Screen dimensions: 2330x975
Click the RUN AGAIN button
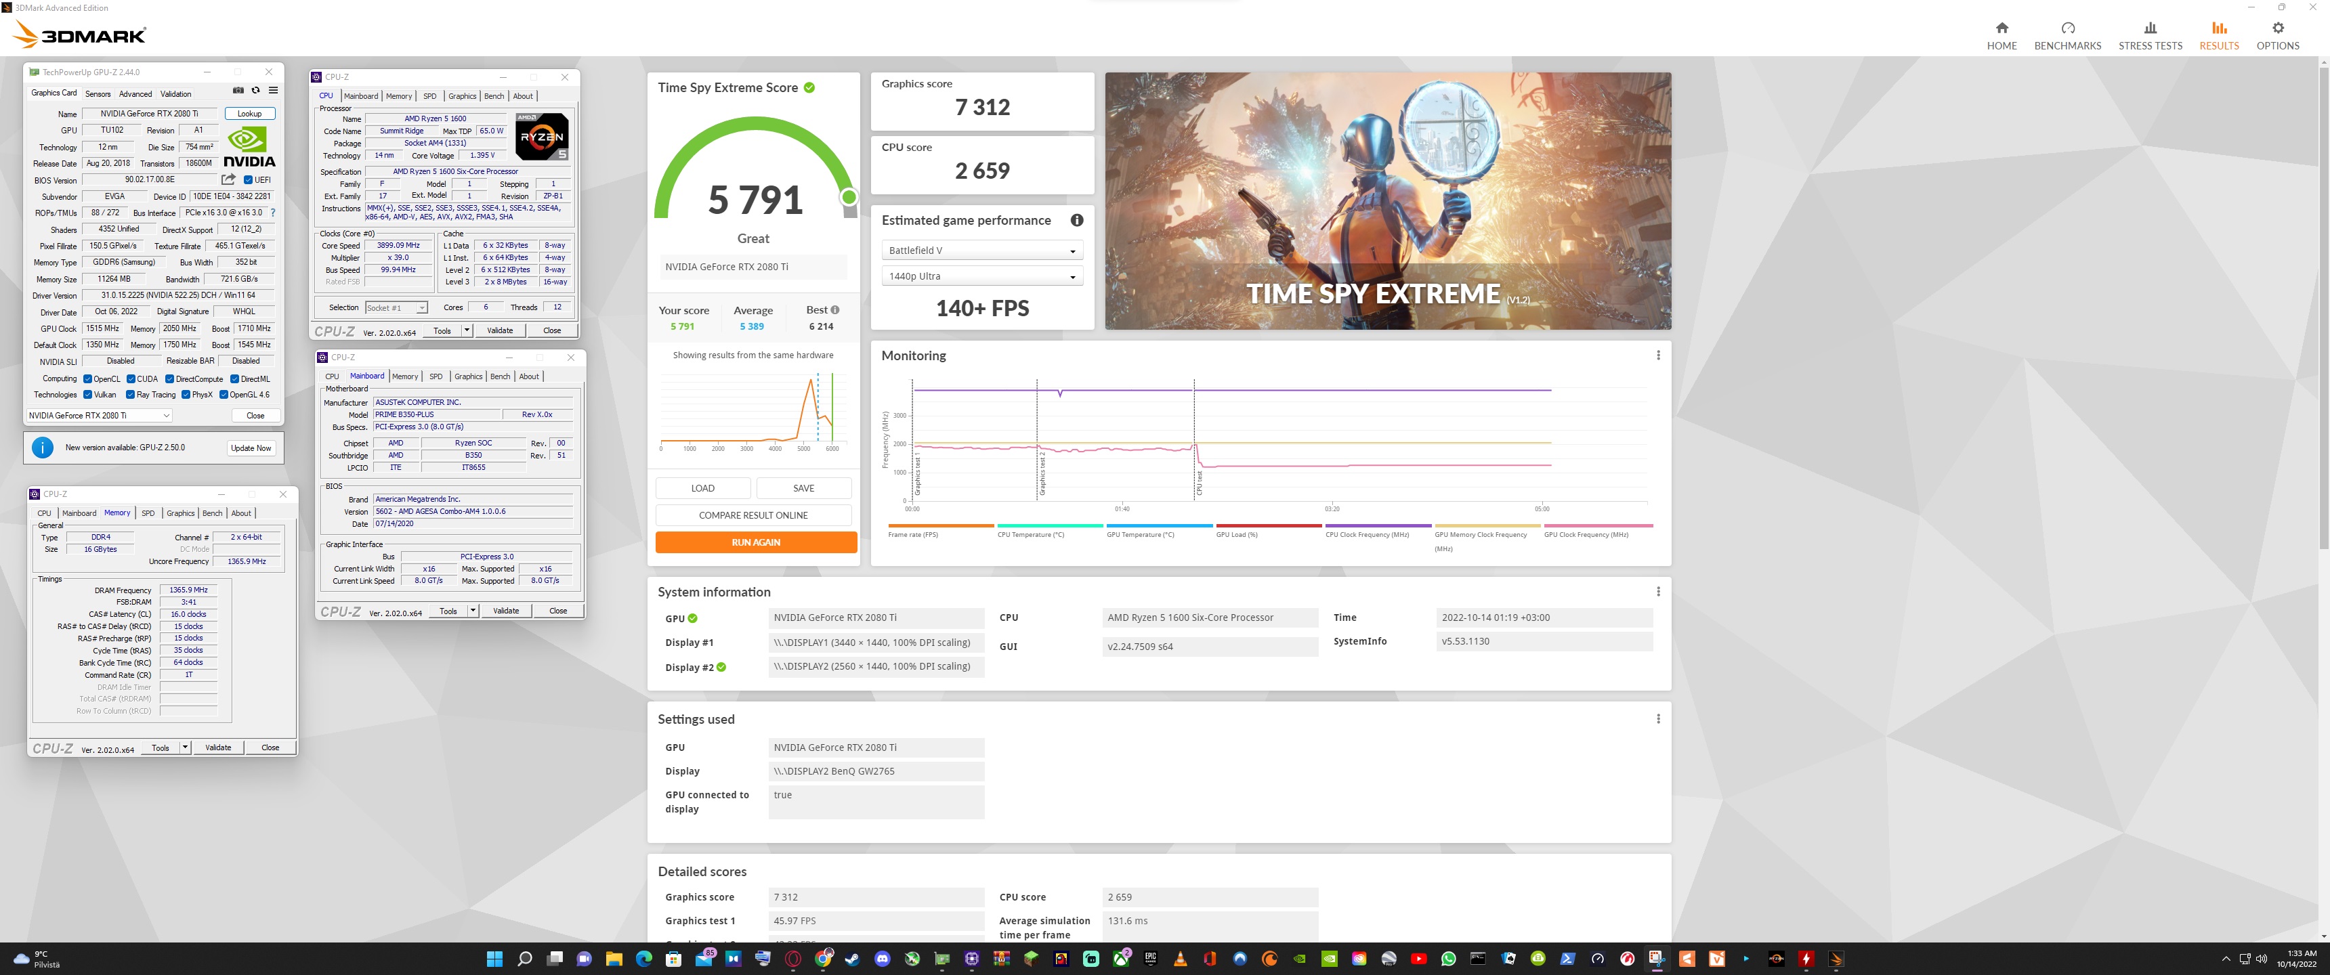(755, 542)
